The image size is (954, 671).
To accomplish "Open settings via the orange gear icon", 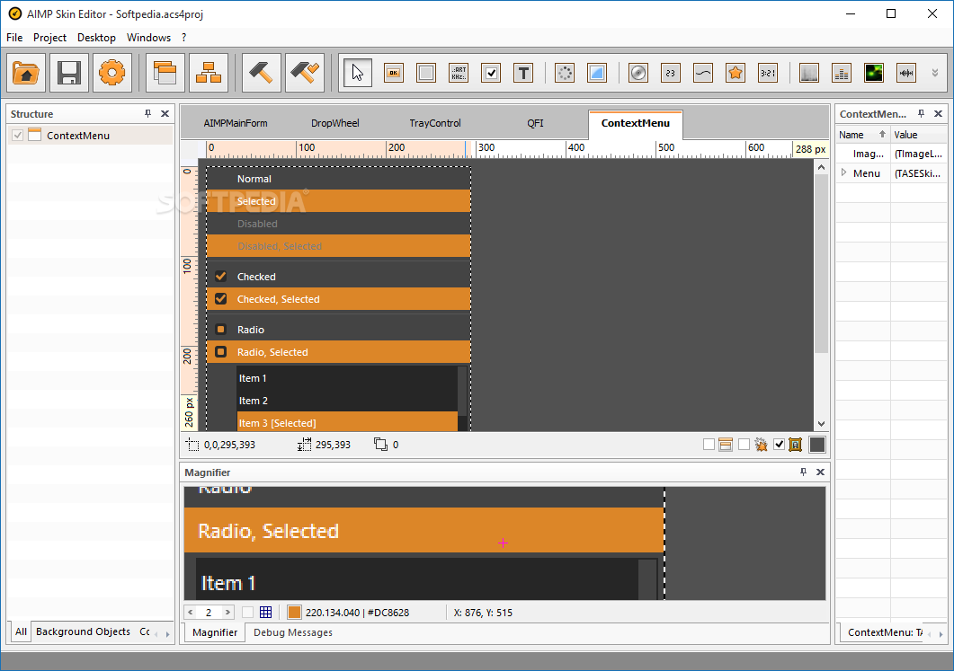I will coord(112,74).
